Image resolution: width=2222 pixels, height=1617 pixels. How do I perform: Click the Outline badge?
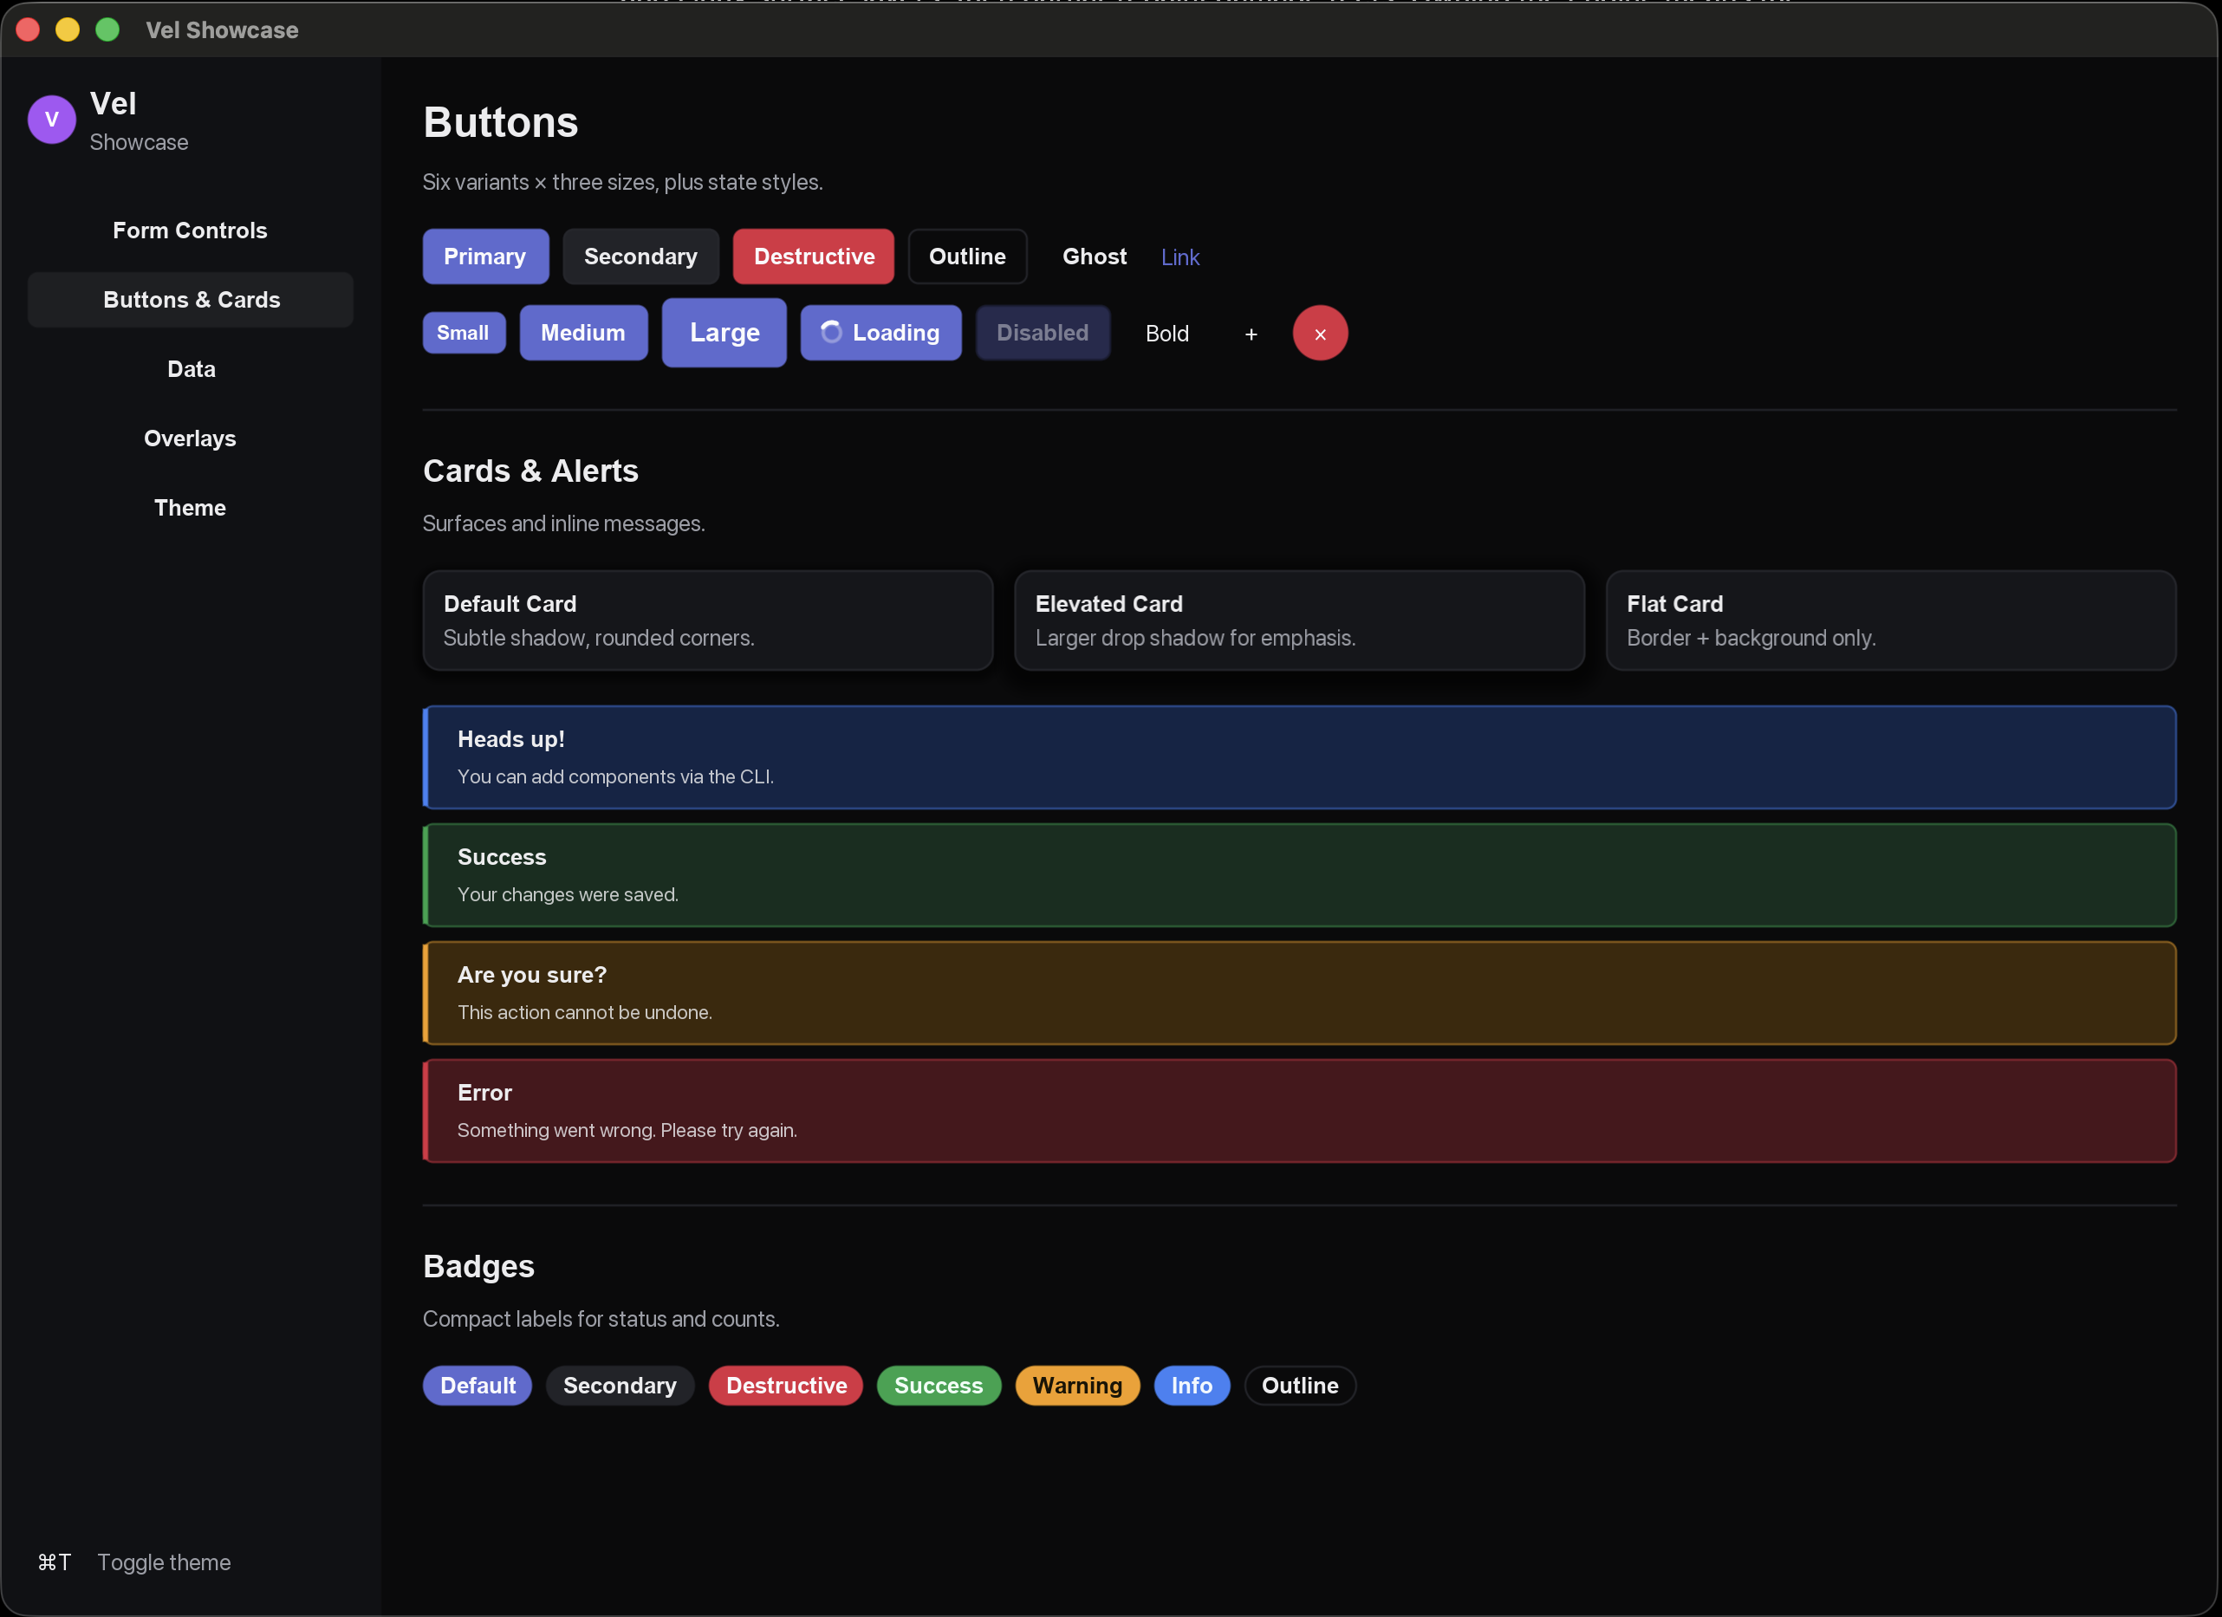click(1300, 1386)
